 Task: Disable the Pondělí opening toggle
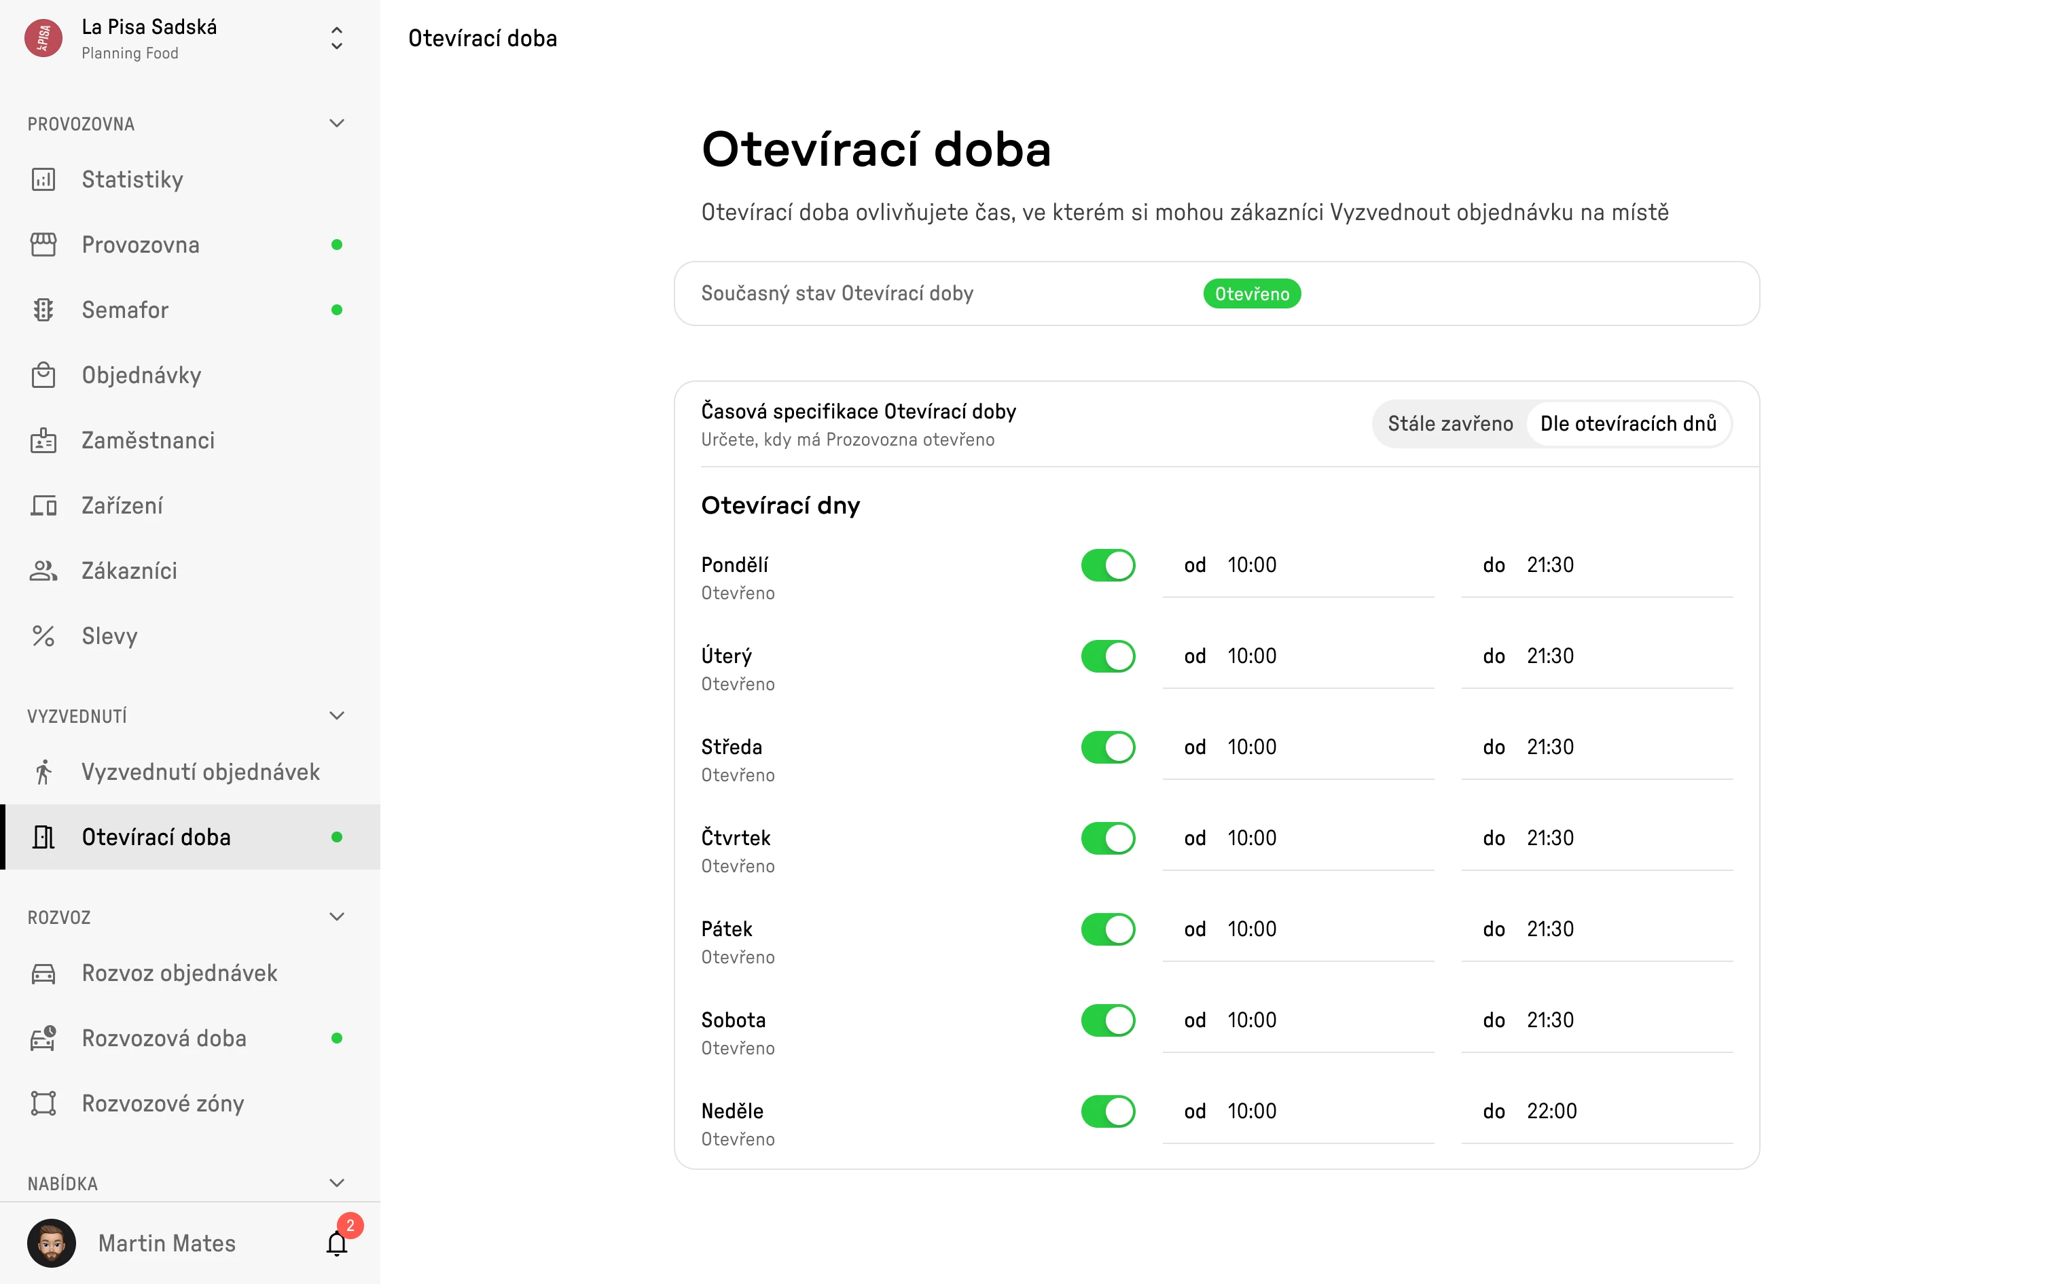point(1108,565)
